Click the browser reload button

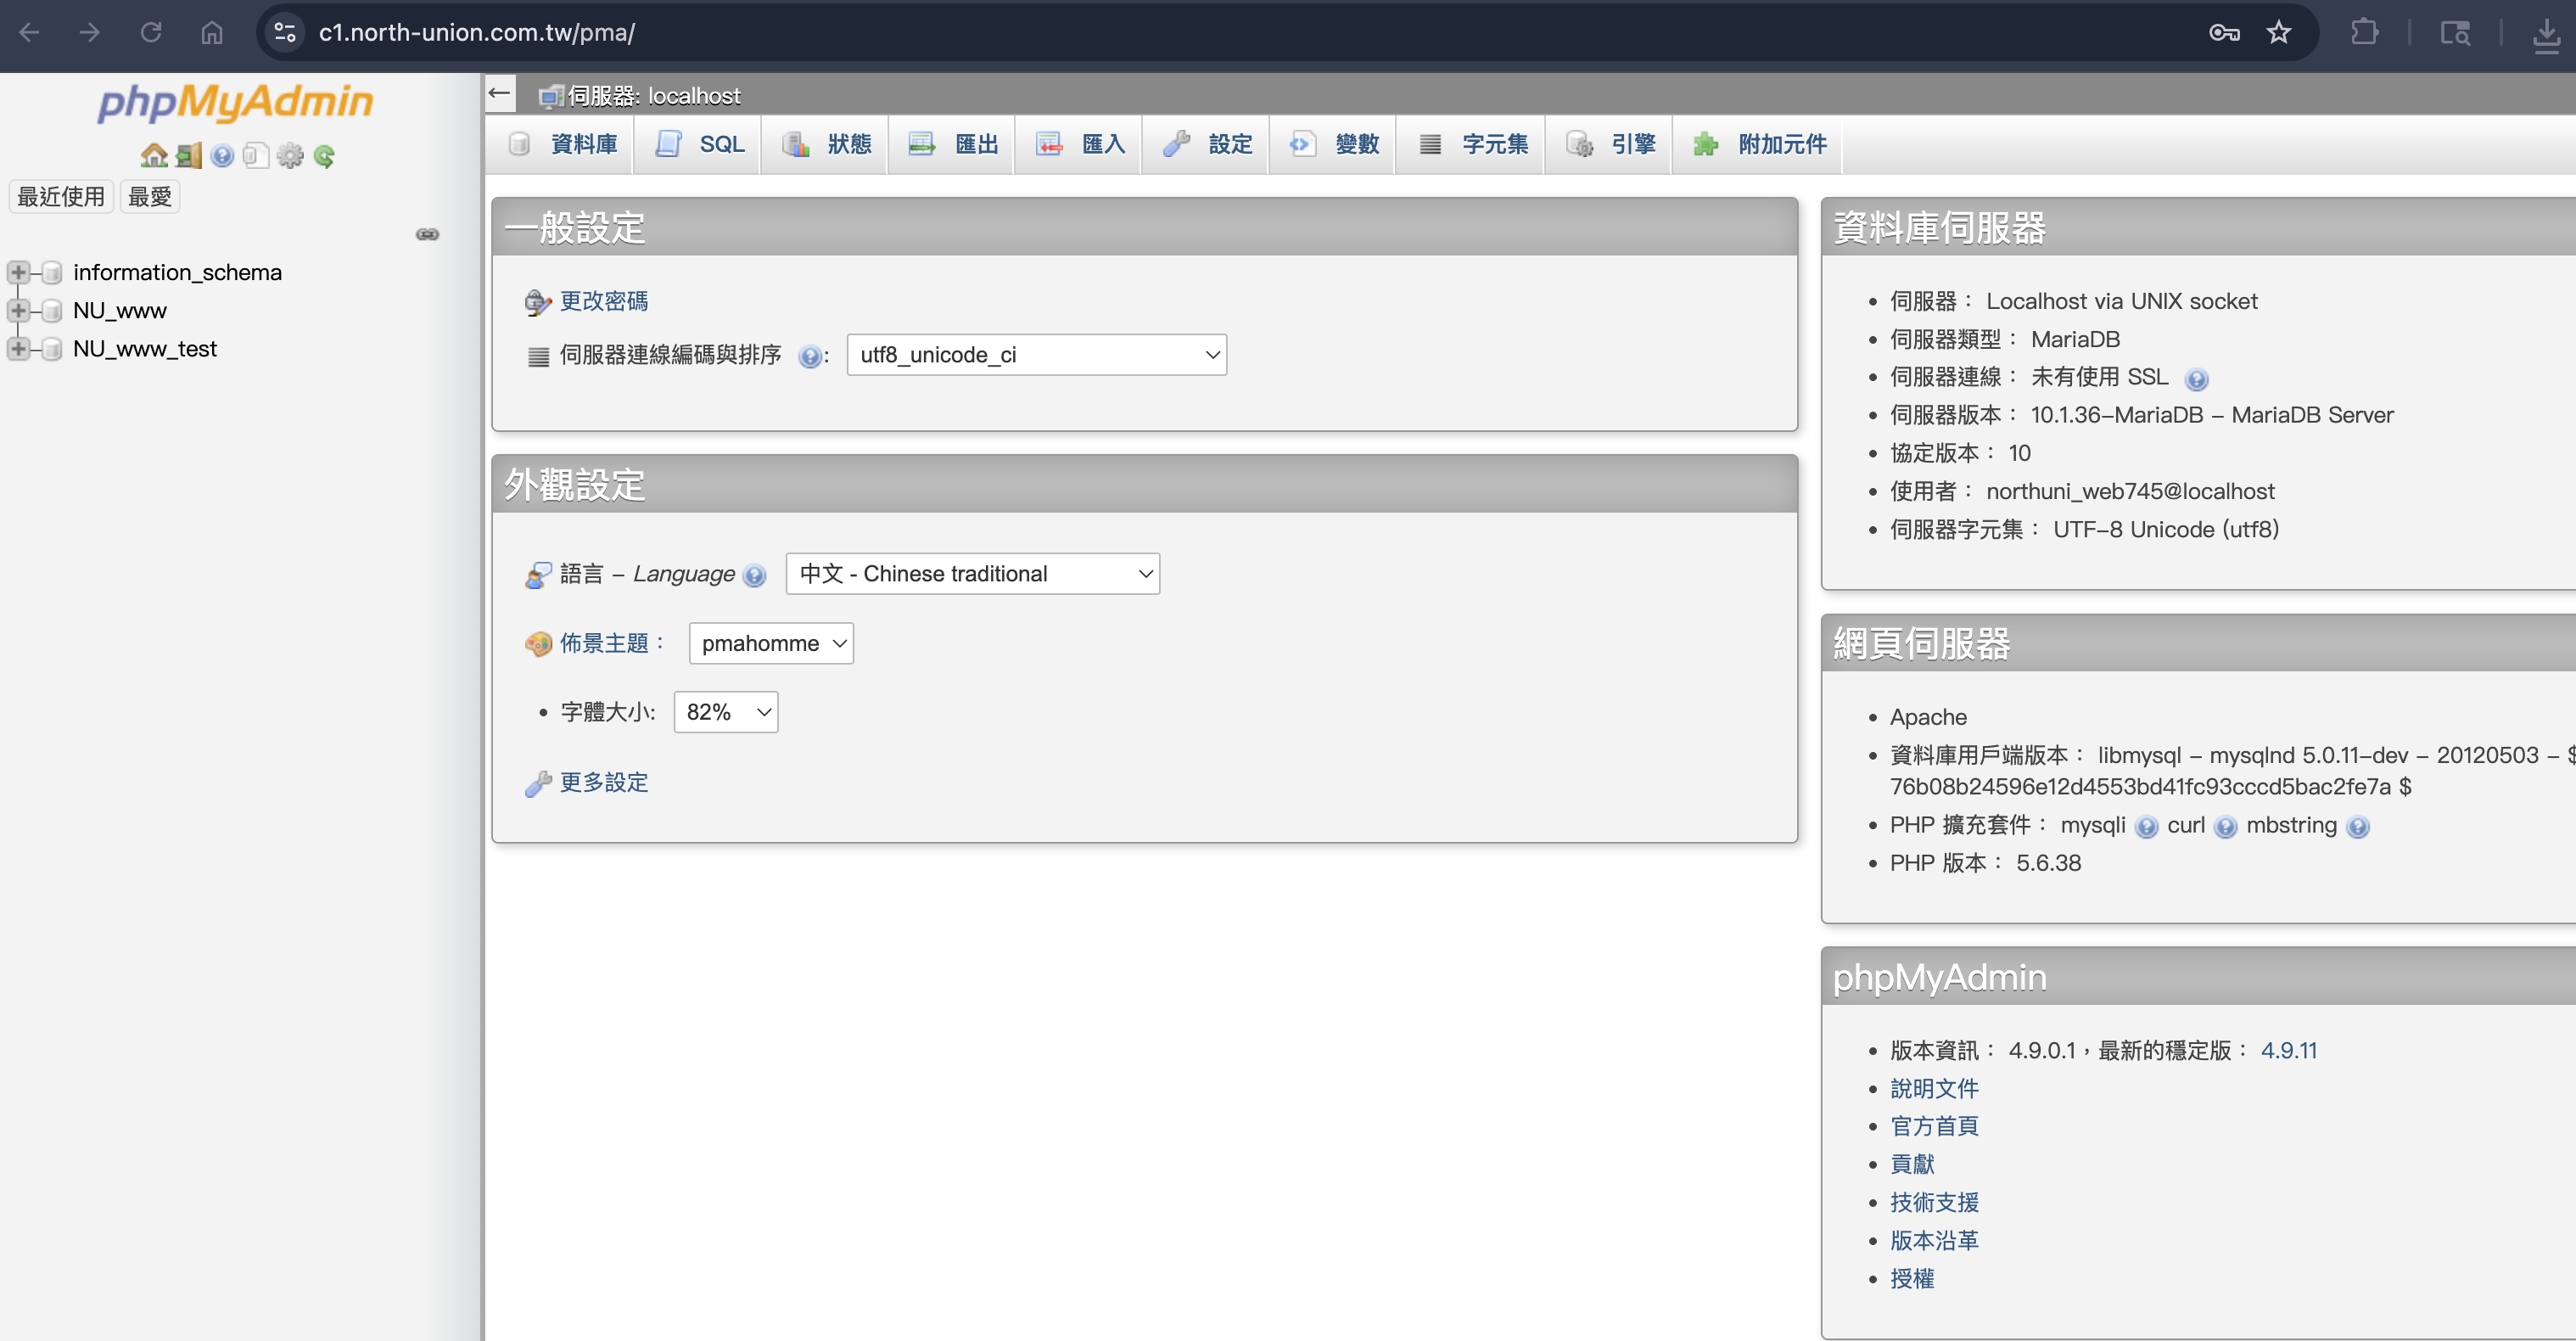pos(151,32)
